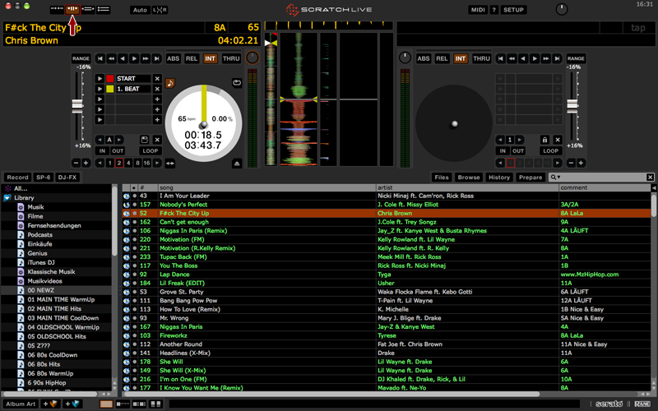
Task: Toggle the Auto button in top bar
Action: pos(139,10)
